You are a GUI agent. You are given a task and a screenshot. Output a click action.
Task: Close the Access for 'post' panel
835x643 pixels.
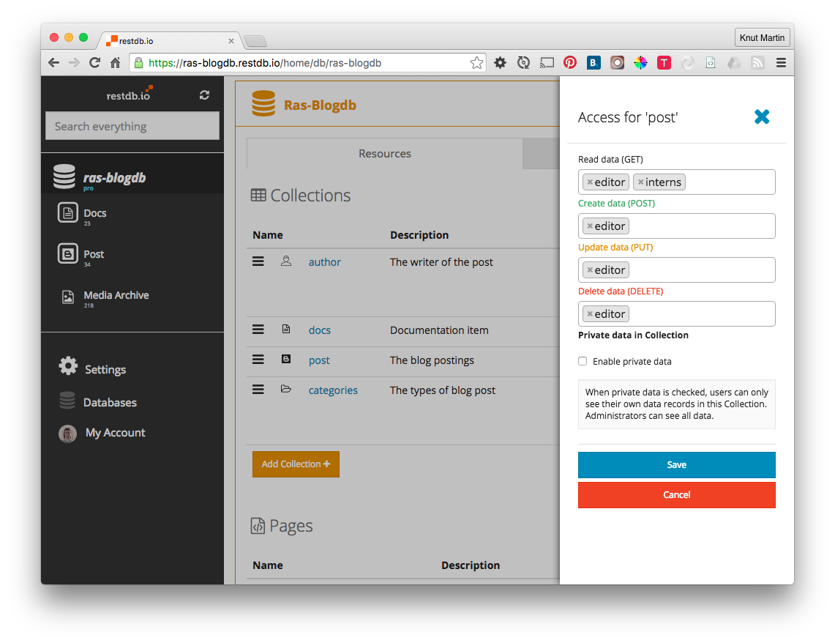(x=762, y=116)
